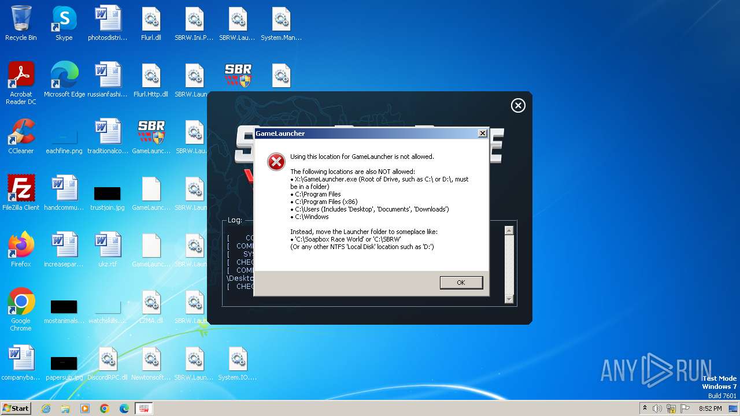Open the Action Center flag icon
The image size is (740, 416).
(685, 408)
